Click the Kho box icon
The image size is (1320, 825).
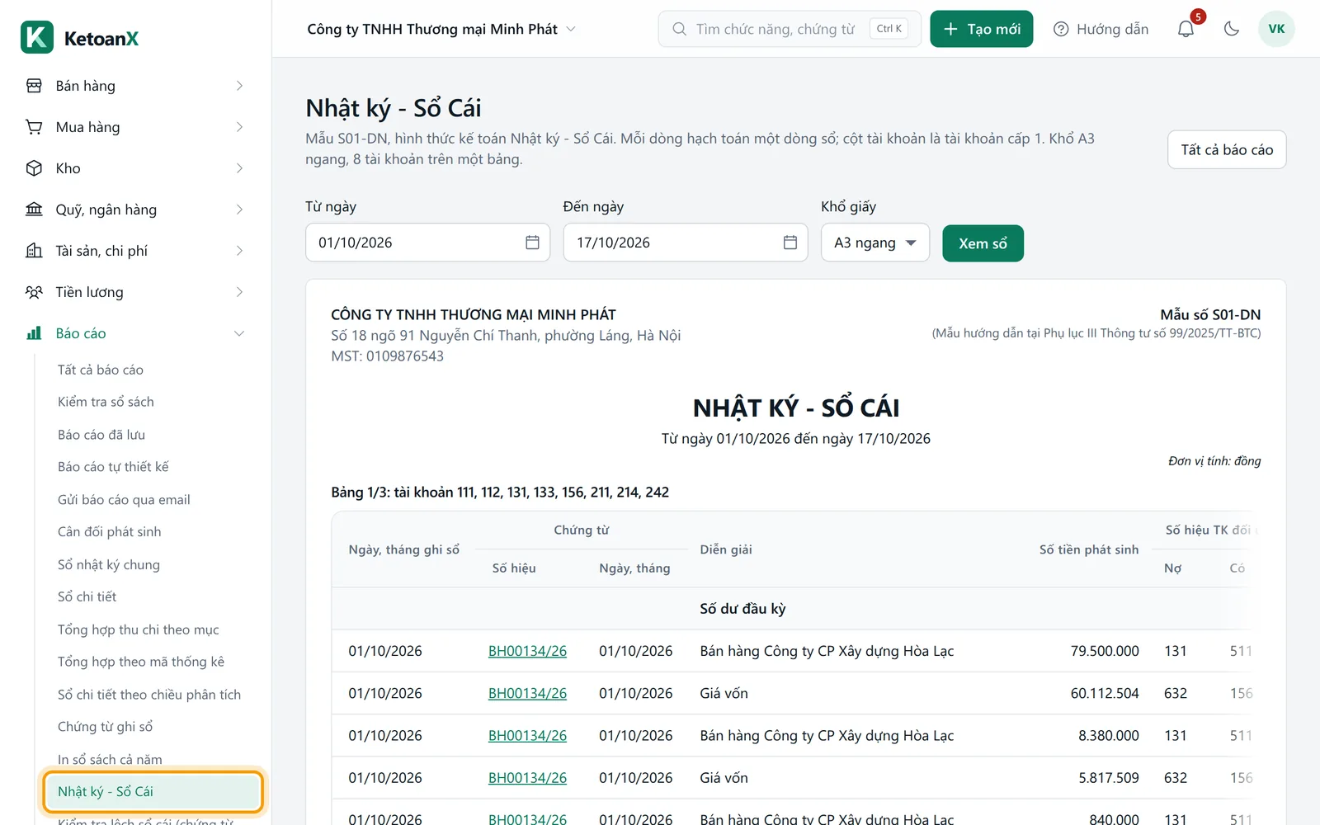(x=34, y=168)
